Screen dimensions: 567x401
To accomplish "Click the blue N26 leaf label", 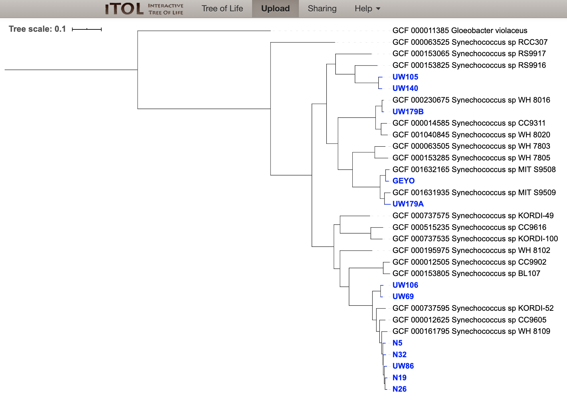I will coord(400,389).
